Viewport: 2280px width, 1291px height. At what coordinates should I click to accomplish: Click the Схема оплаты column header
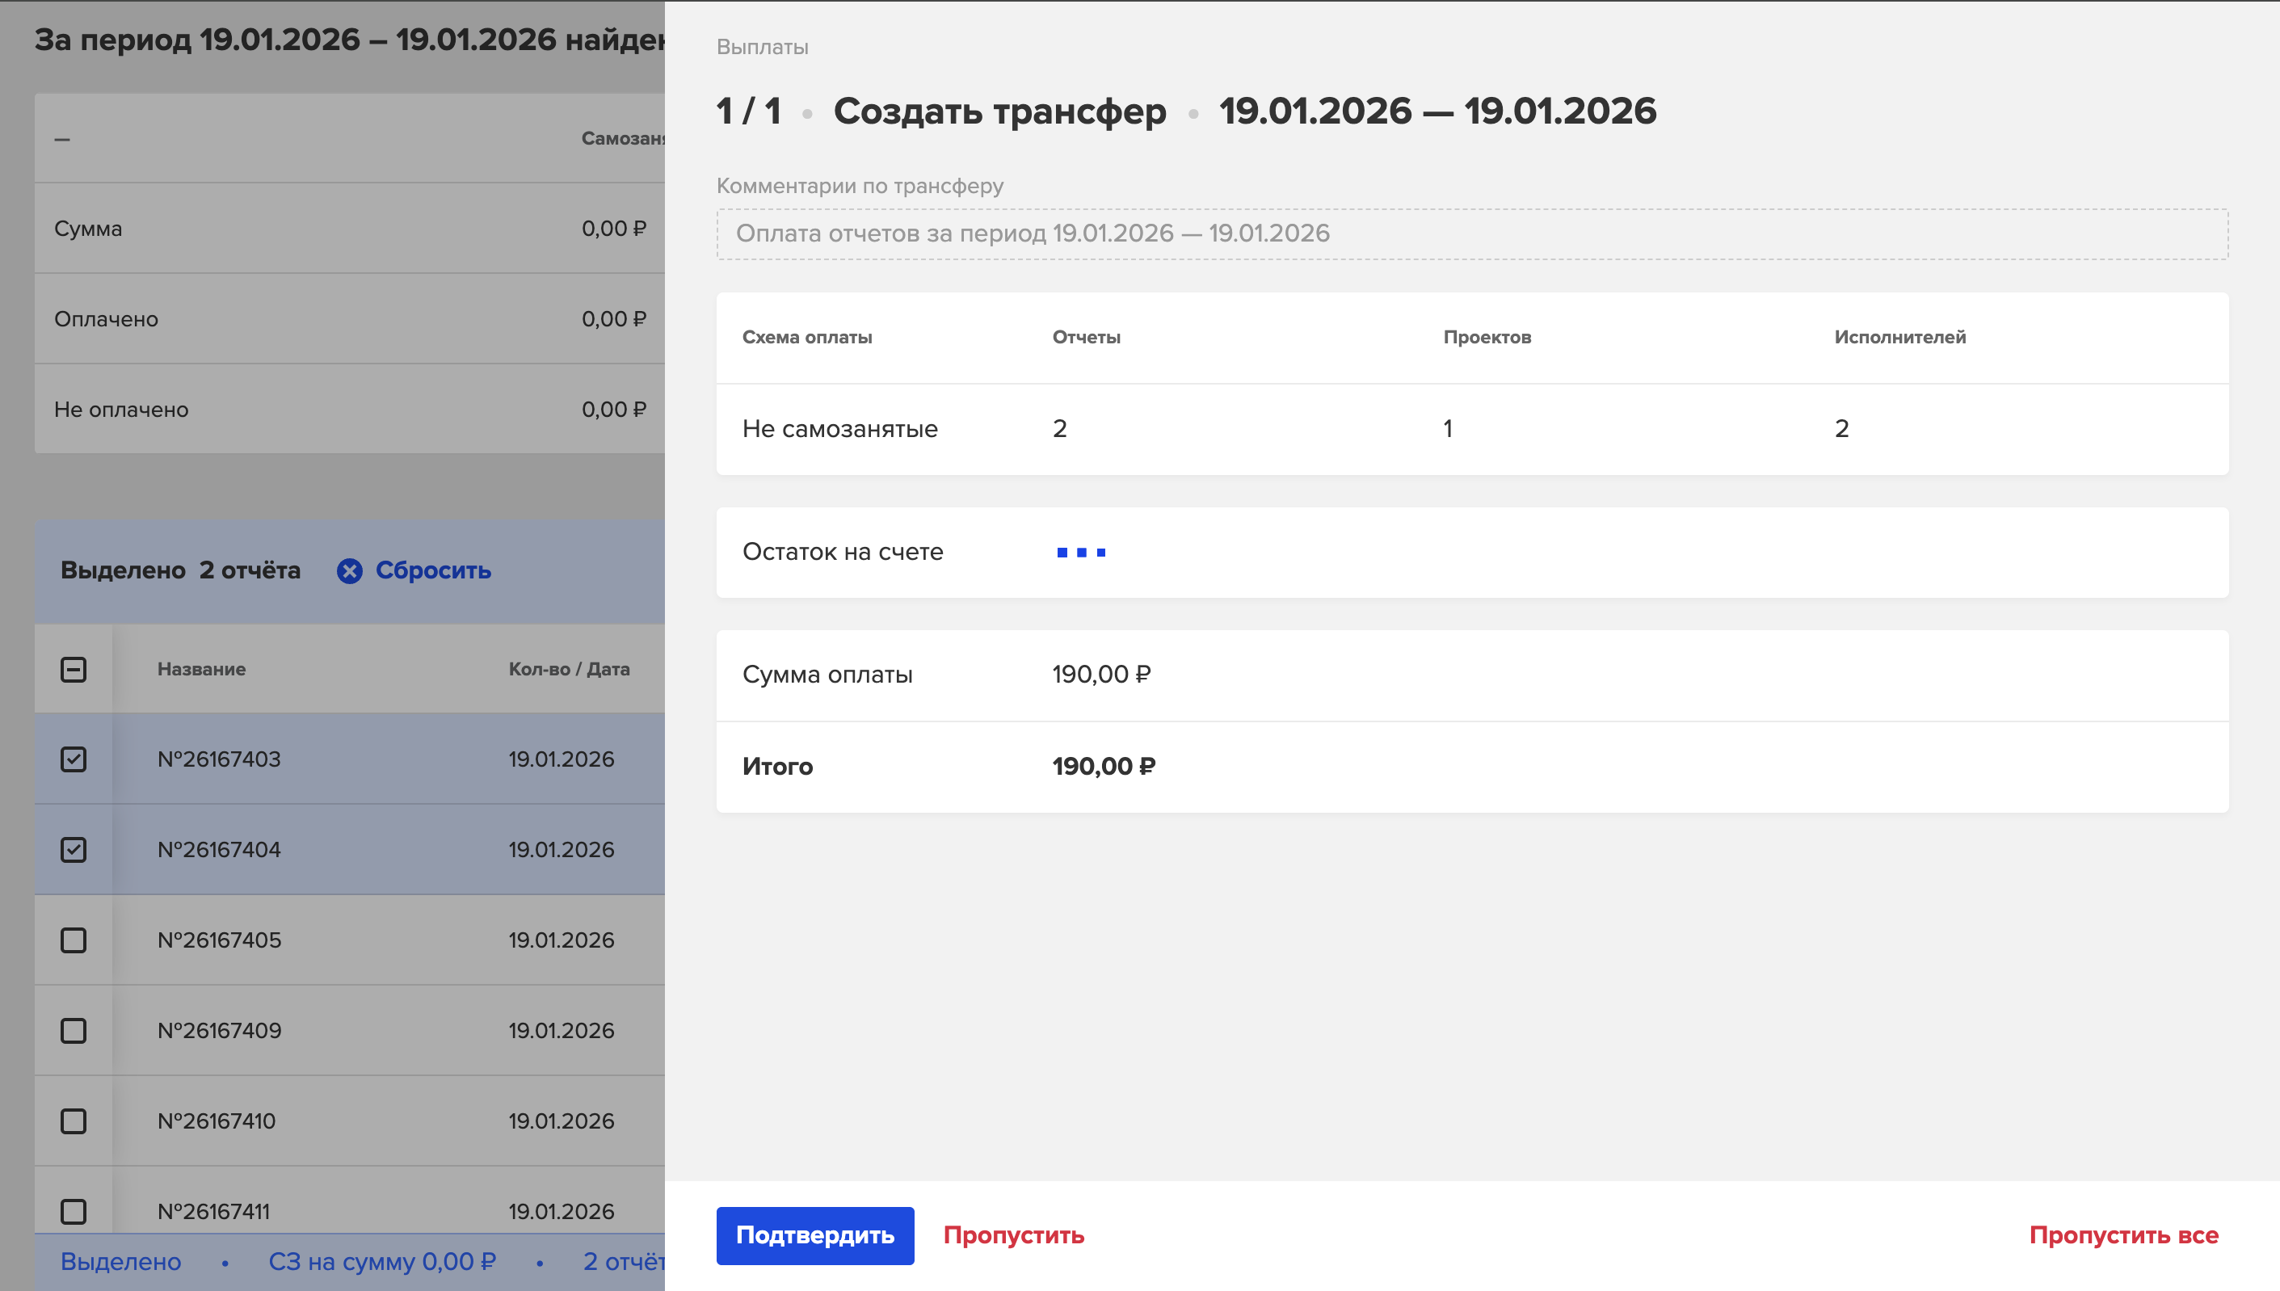806,338
